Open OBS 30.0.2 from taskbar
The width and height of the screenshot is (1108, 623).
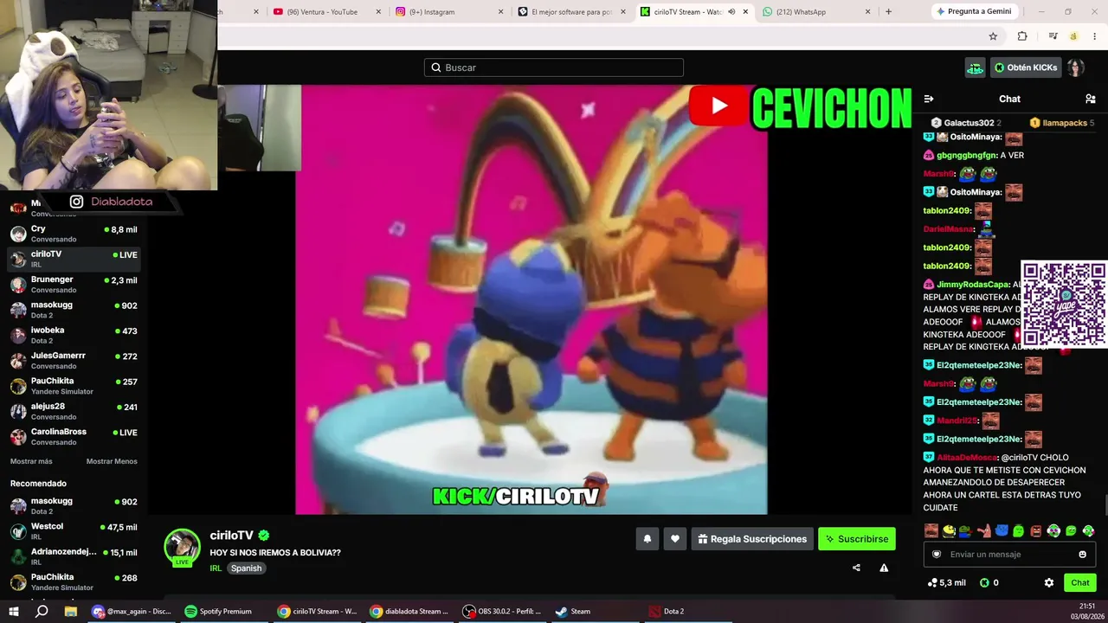pos(503,612)
